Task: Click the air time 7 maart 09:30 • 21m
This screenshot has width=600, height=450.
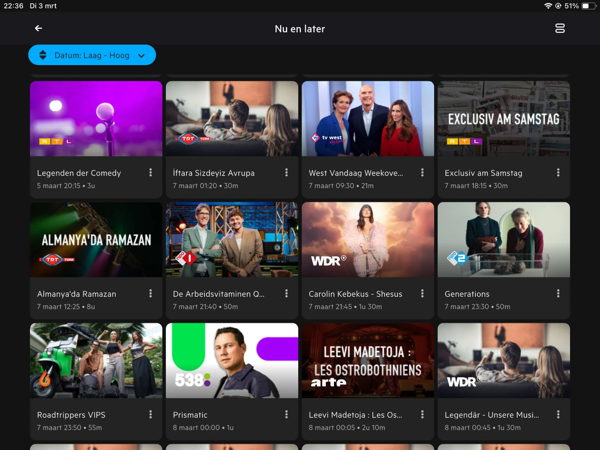Action: 341,186
